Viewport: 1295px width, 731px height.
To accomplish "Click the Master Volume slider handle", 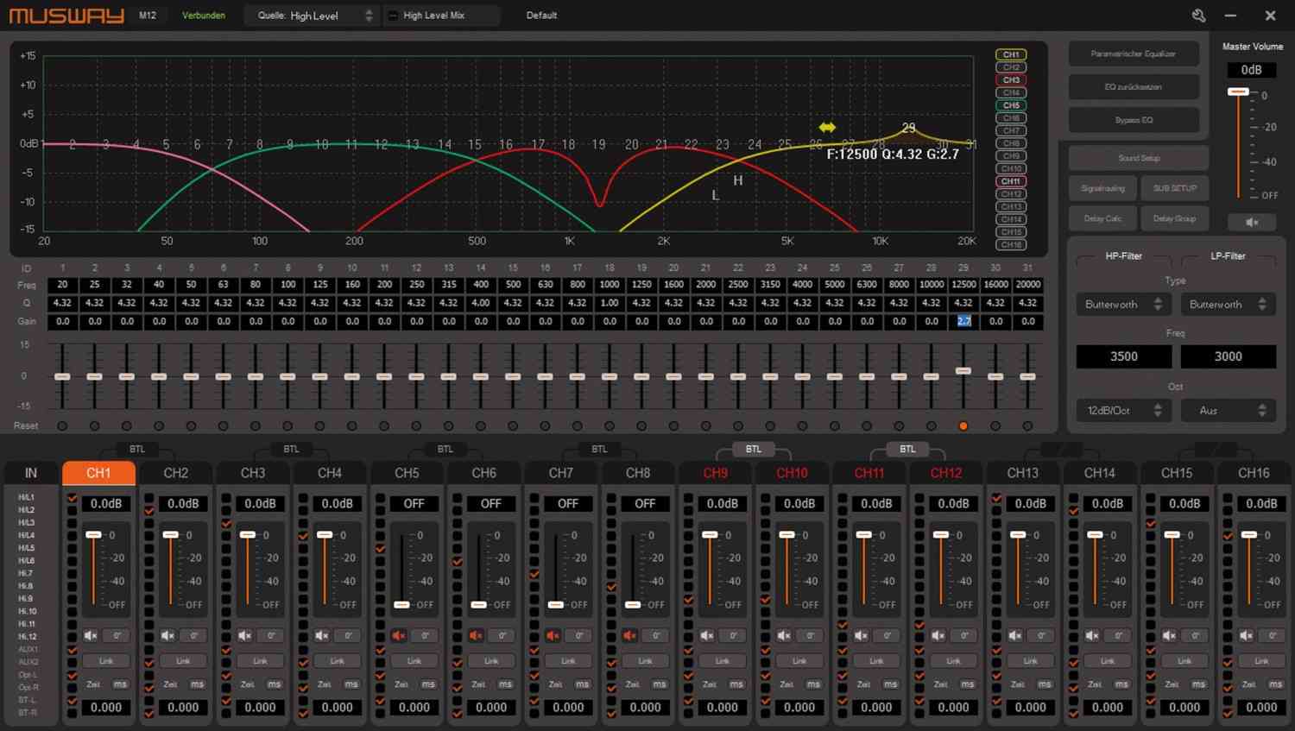I will (x=1238, y=91).
